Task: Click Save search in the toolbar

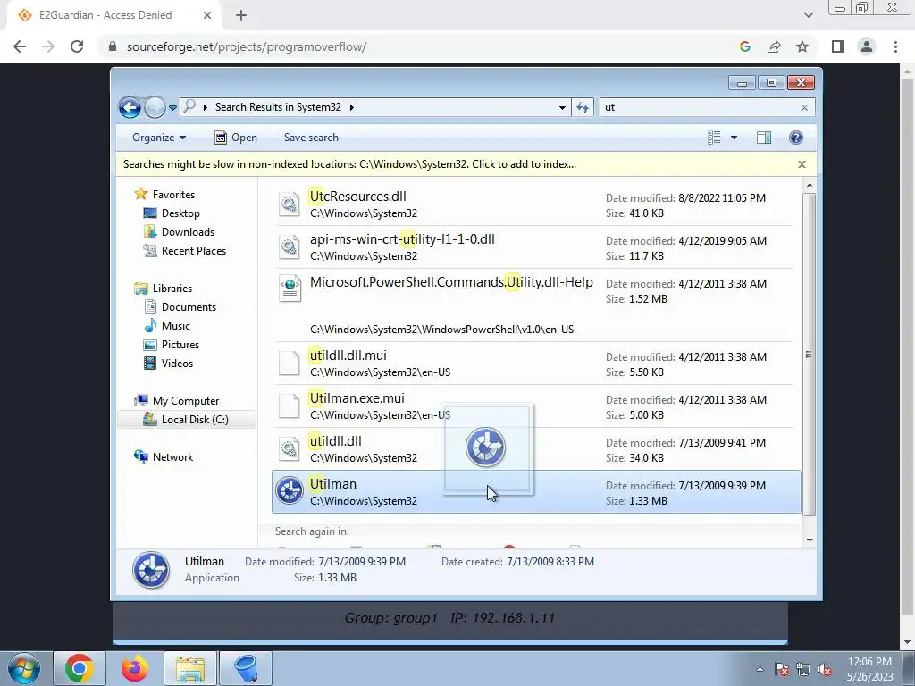Action: pos(311,138)
